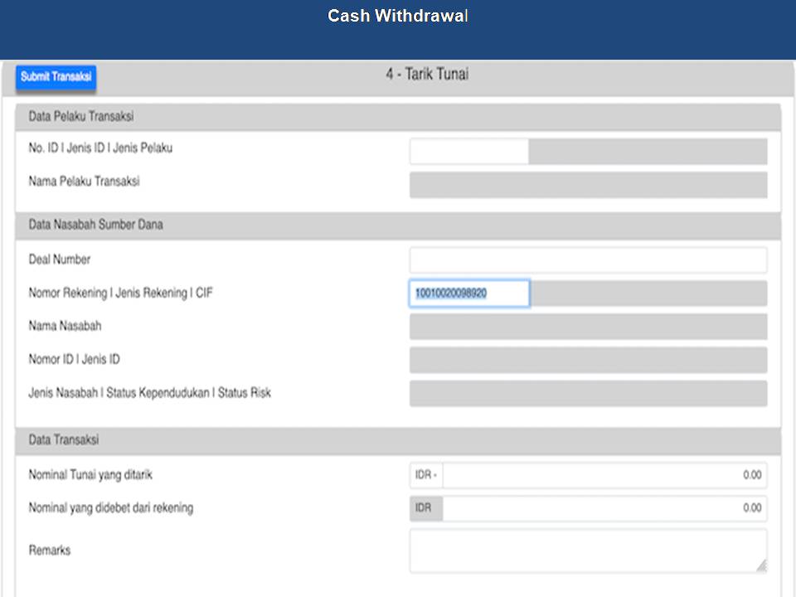Click the Submit Transaksi button
Viewport: 796px width, 597px height.
pyautogui.click(x=56, y=76)
